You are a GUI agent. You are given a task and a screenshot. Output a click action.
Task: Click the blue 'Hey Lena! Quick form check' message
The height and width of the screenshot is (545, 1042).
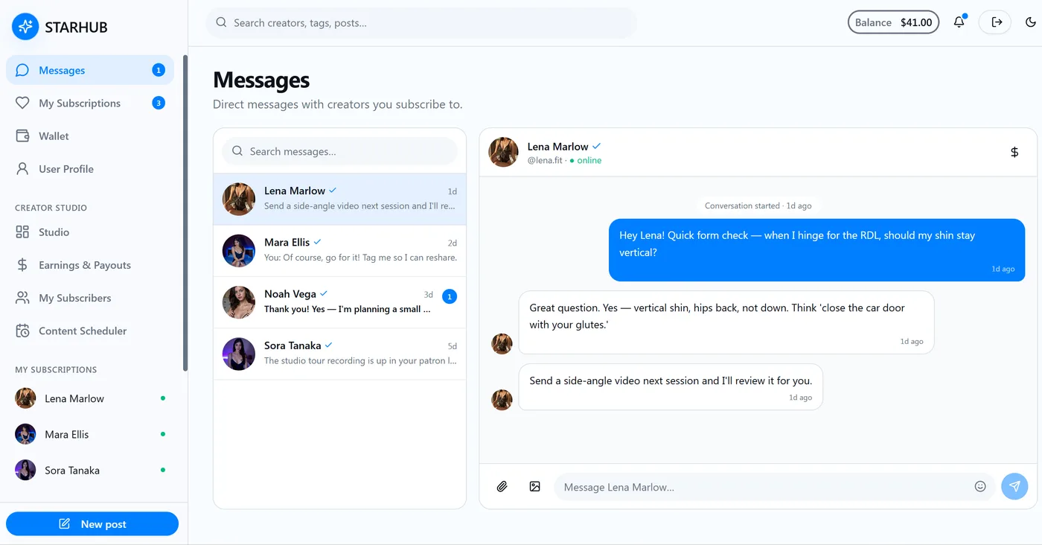tap(816, 250)
